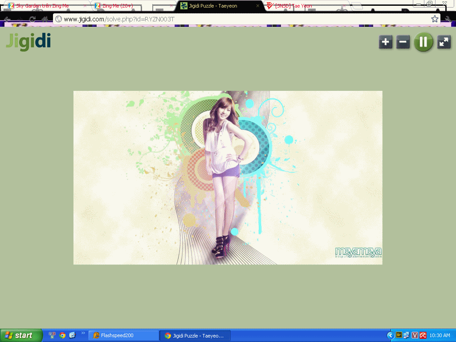This screenshot has width=456, height=342.
Task: Go to browser home page icon
Action: [45, 19]
